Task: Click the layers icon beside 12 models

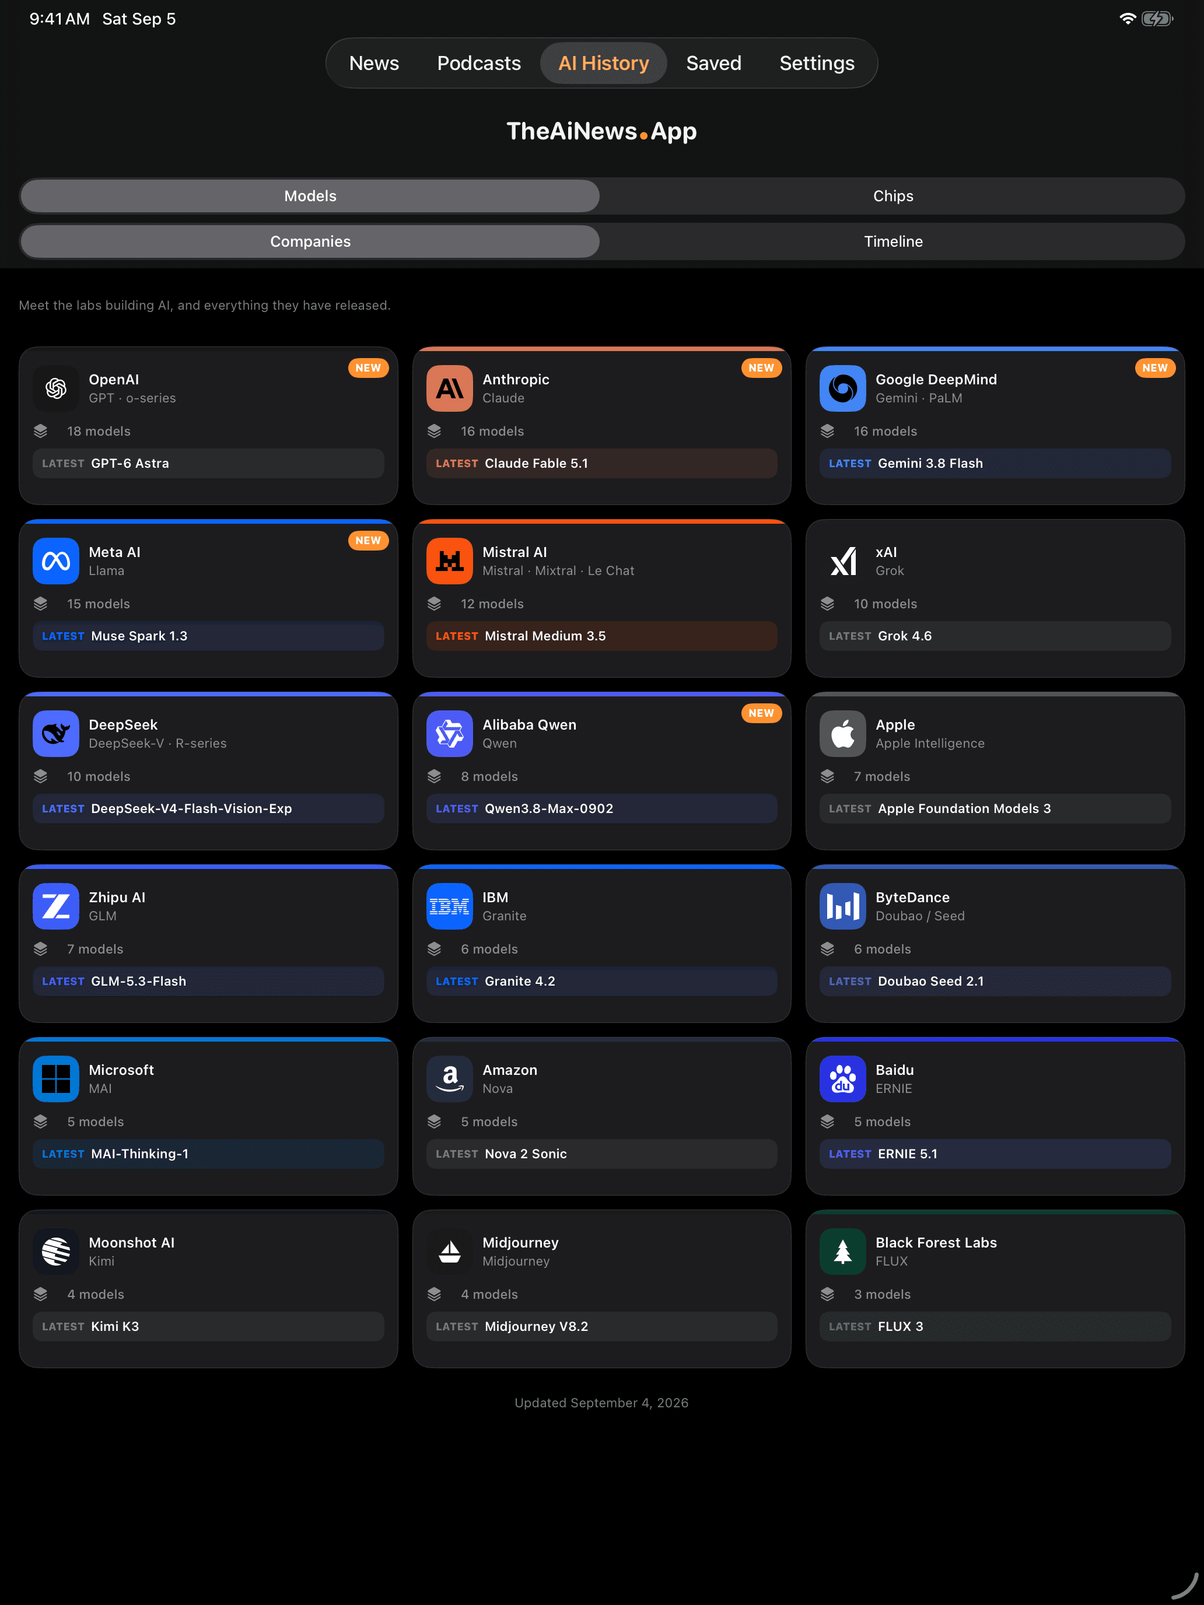Action: 434,604
